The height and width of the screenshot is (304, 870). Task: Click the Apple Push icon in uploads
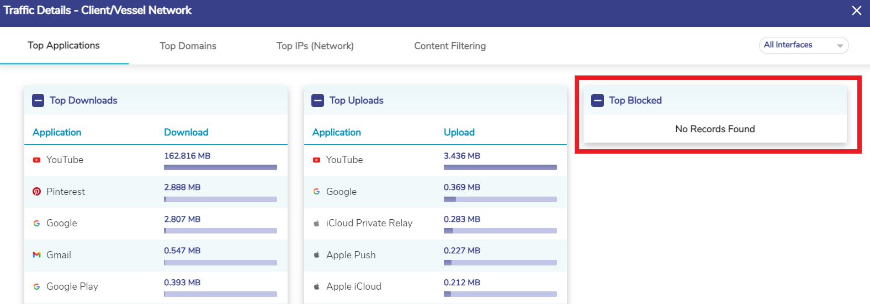316,255
